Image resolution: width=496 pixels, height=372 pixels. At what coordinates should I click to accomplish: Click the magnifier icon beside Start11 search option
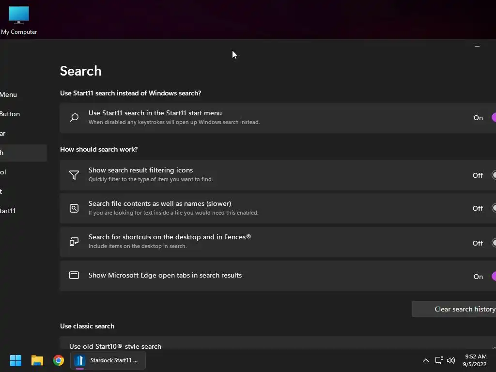click(74, 118)
